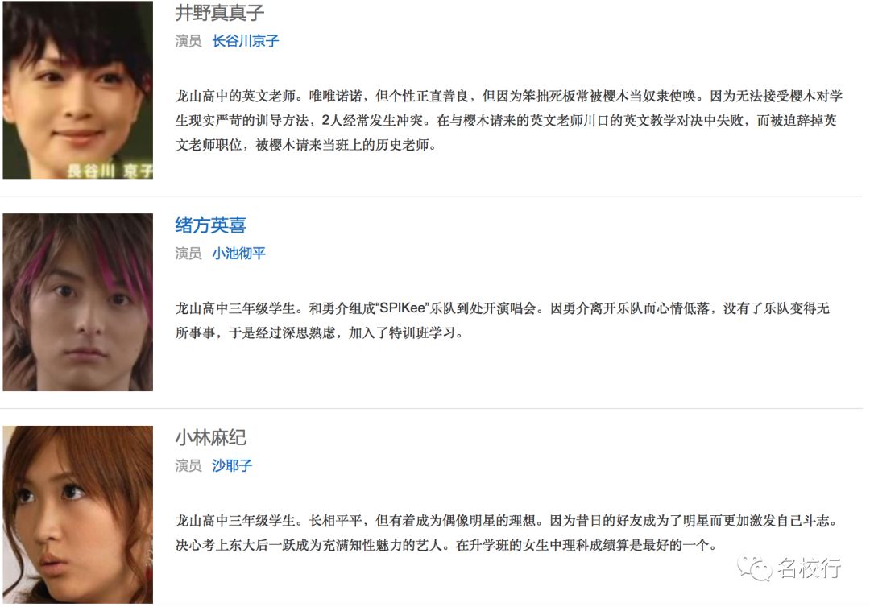
Task: Click the 井野真真子 character heading
Action: [x=220, y=13]
